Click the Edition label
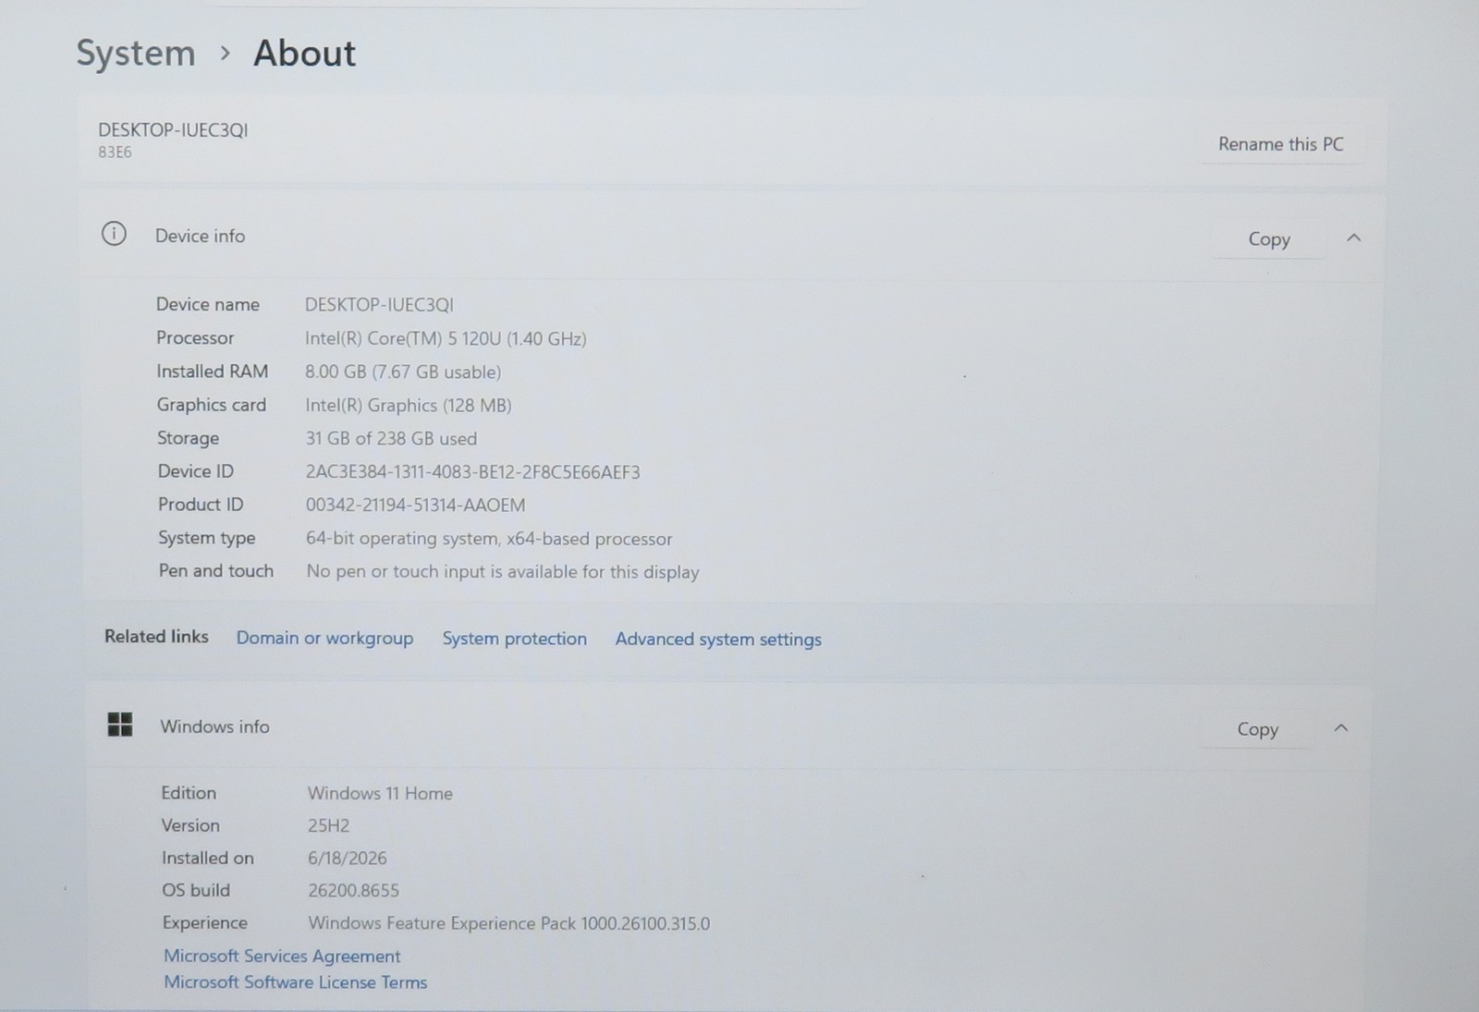 click(189, 792)
